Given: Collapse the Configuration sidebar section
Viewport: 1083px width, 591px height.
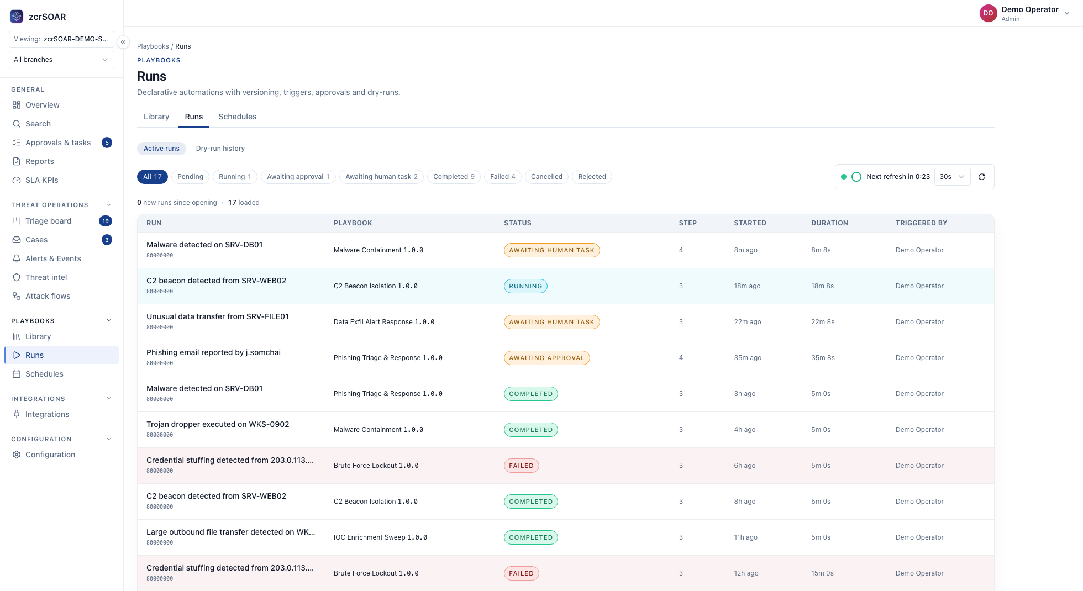Looking at the screenshot, I should click(109, 439).
